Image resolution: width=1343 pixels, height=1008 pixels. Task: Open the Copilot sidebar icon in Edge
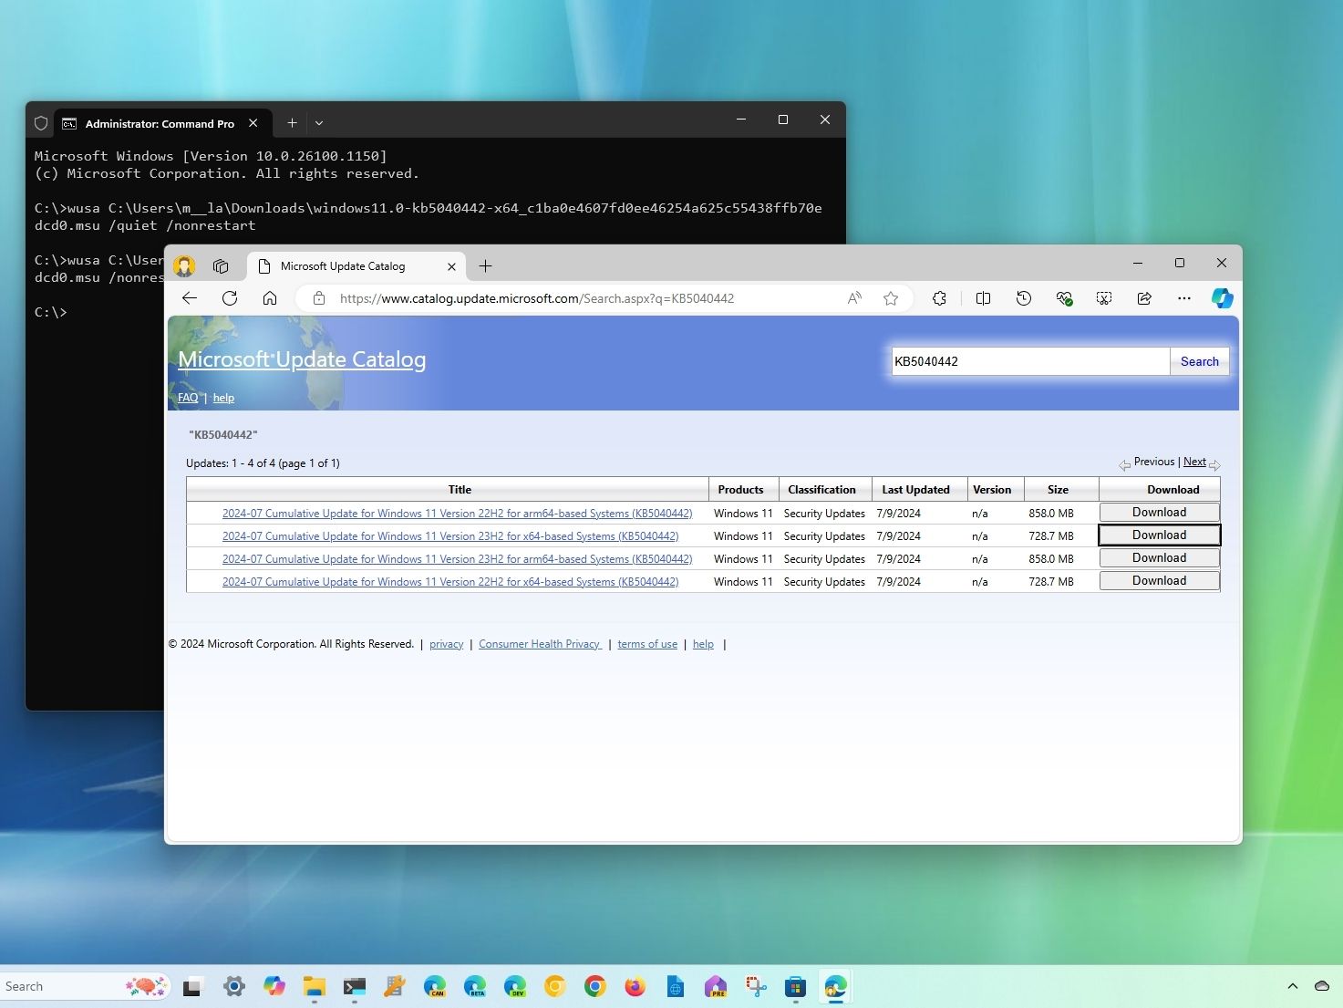(x=1222, y=298)
